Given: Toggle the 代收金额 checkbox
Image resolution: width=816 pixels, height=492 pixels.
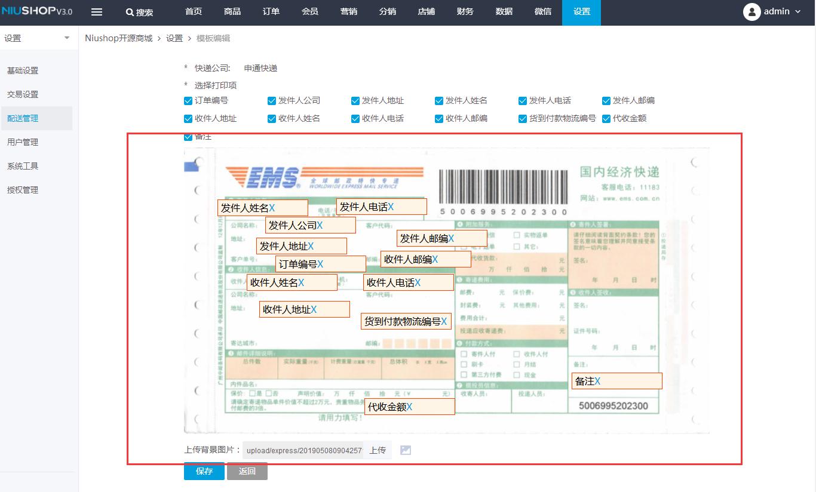Looking at the screenshot, I should pyautogui.click(x=606, y=118).
